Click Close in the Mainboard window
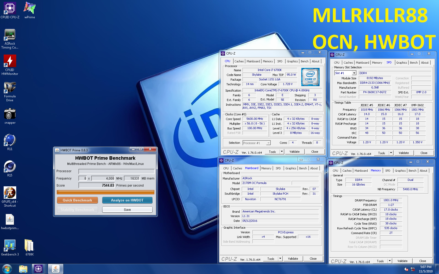 pyautogui.click(x=313, y=259)
